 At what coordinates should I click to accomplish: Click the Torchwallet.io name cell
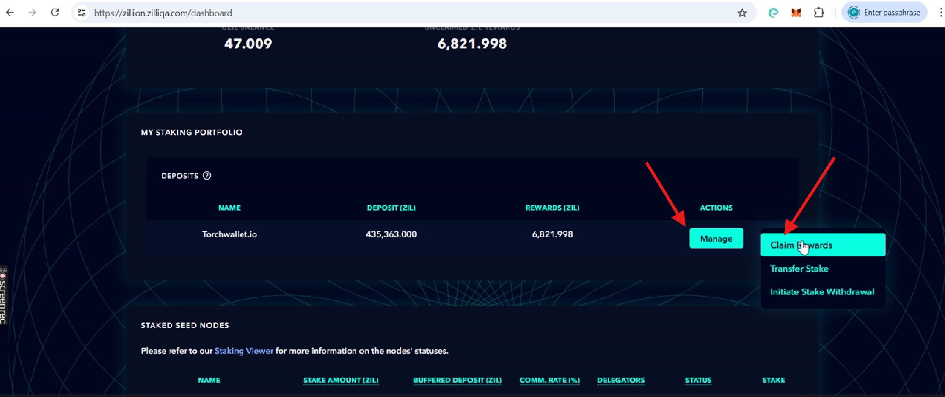[x=229, y=234]
